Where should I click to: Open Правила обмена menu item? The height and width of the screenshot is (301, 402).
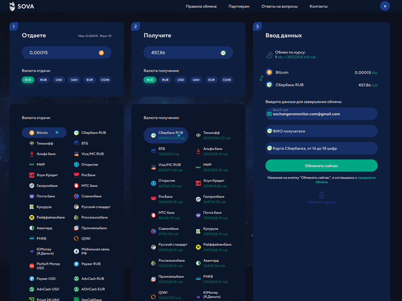201,7
